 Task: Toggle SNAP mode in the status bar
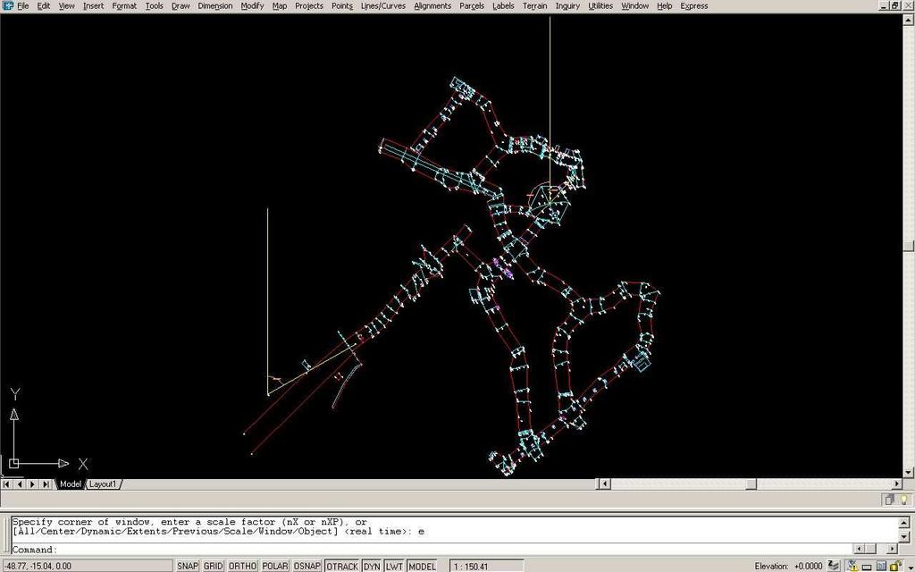188,566
